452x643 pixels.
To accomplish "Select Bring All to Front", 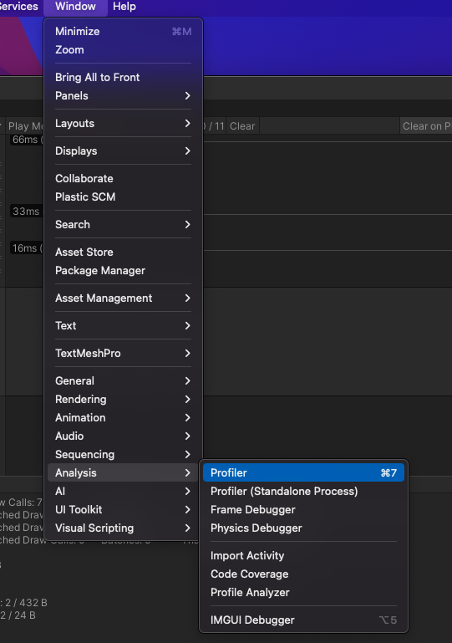I will pos(123,77).
